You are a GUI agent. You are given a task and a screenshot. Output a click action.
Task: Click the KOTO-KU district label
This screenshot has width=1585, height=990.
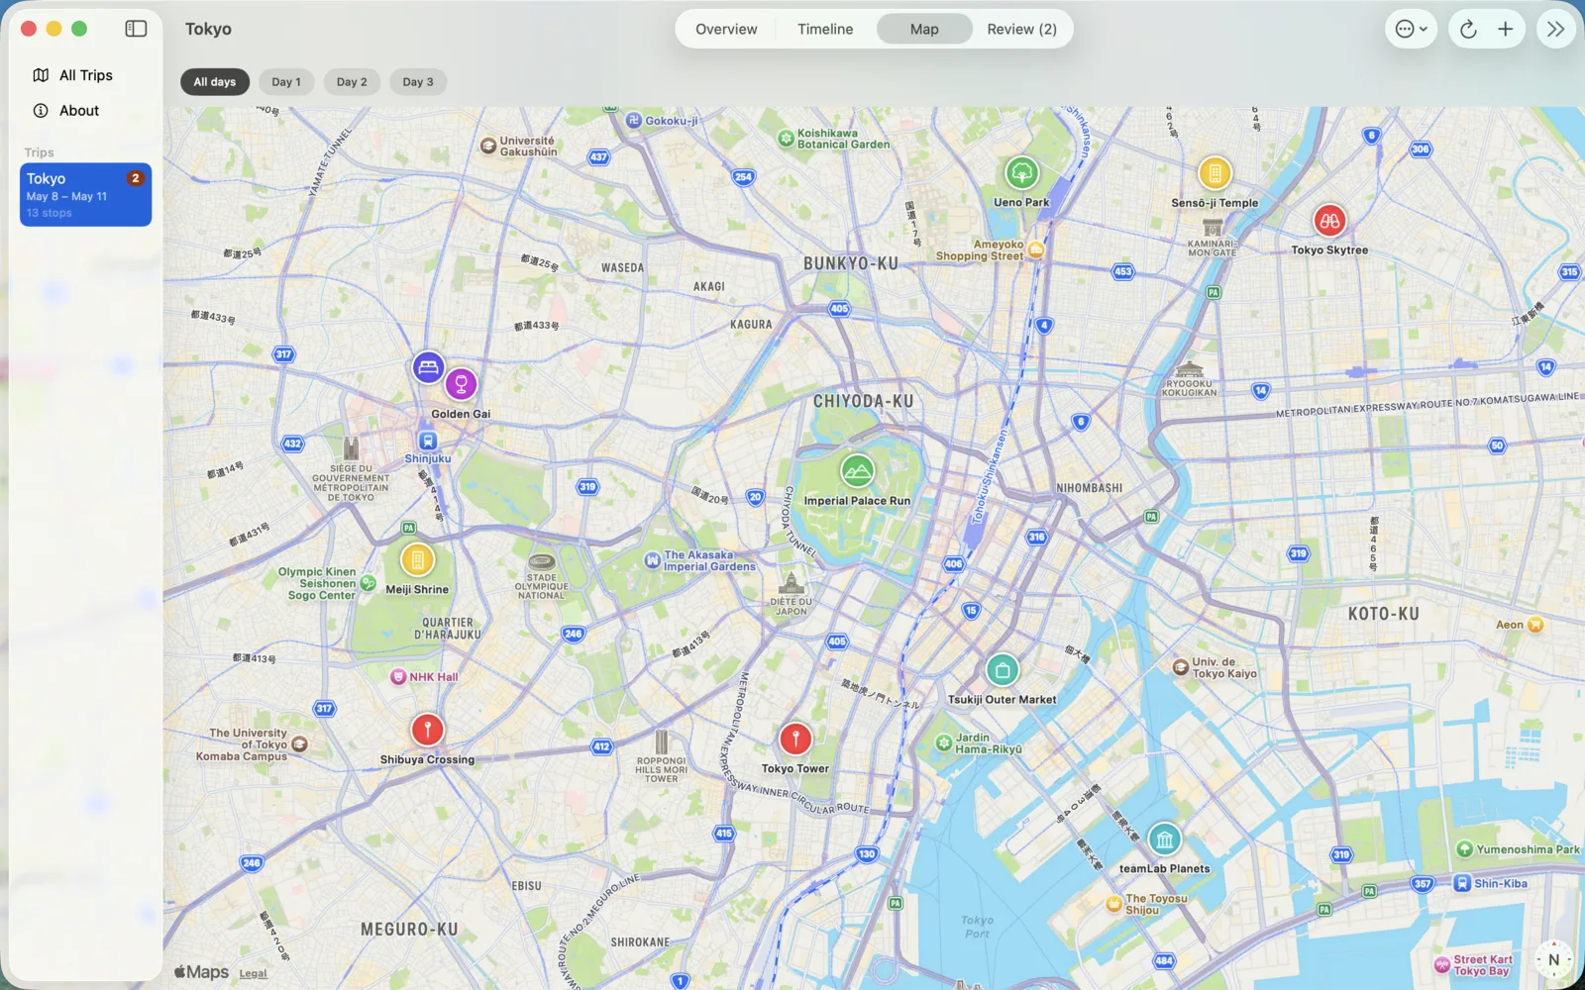coord(1384,614)
